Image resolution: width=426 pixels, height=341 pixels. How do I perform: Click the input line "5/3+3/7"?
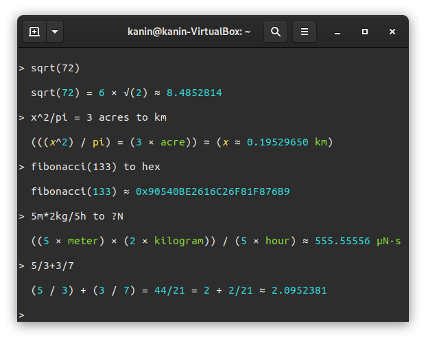(52, 266)
